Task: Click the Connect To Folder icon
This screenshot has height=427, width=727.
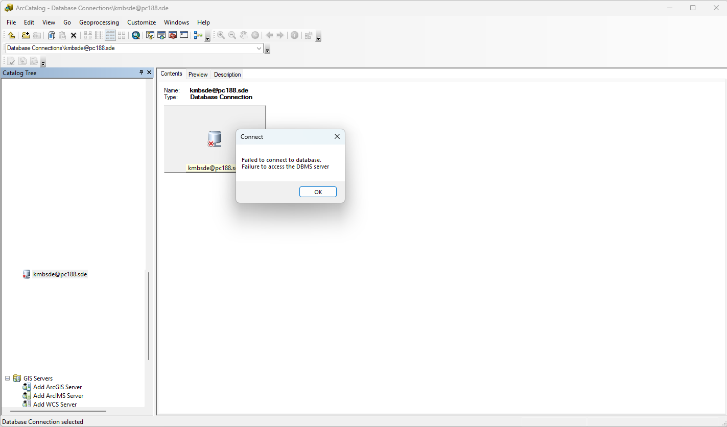Action: point(26,35)
